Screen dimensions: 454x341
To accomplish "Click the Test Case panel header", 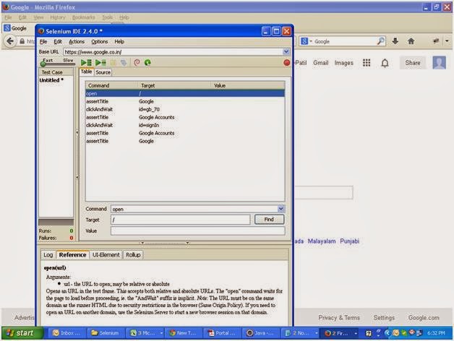I will (56, 72).
